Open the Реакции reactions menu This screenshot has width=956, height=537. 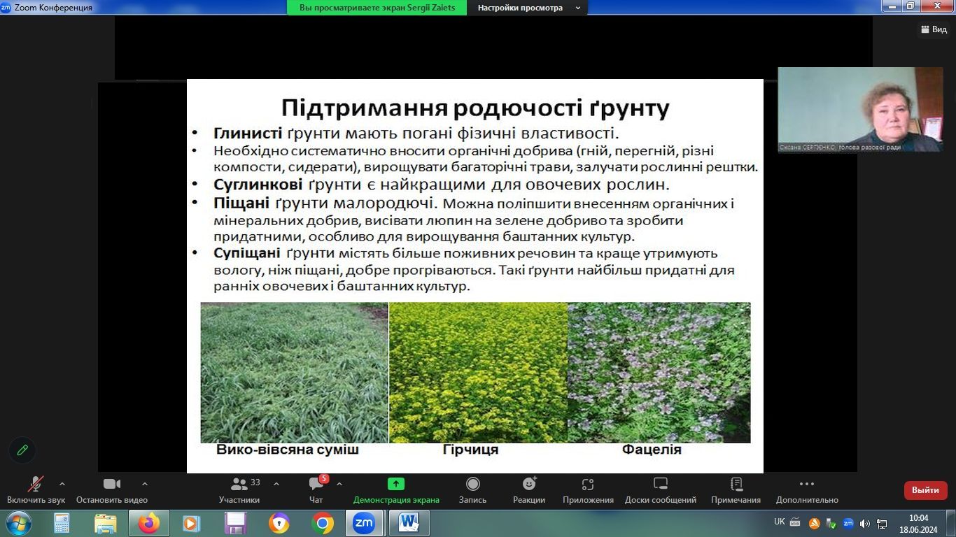tap(529, 484)
